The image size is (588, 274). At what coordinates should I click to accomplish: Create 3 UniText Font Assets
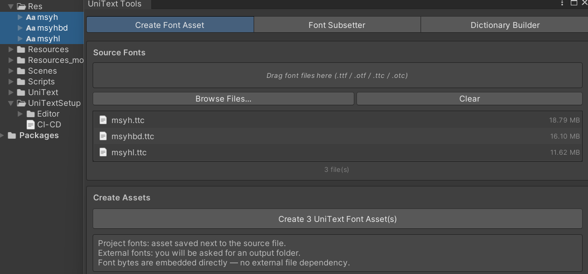pyautogui.click(x=338, y=219)
